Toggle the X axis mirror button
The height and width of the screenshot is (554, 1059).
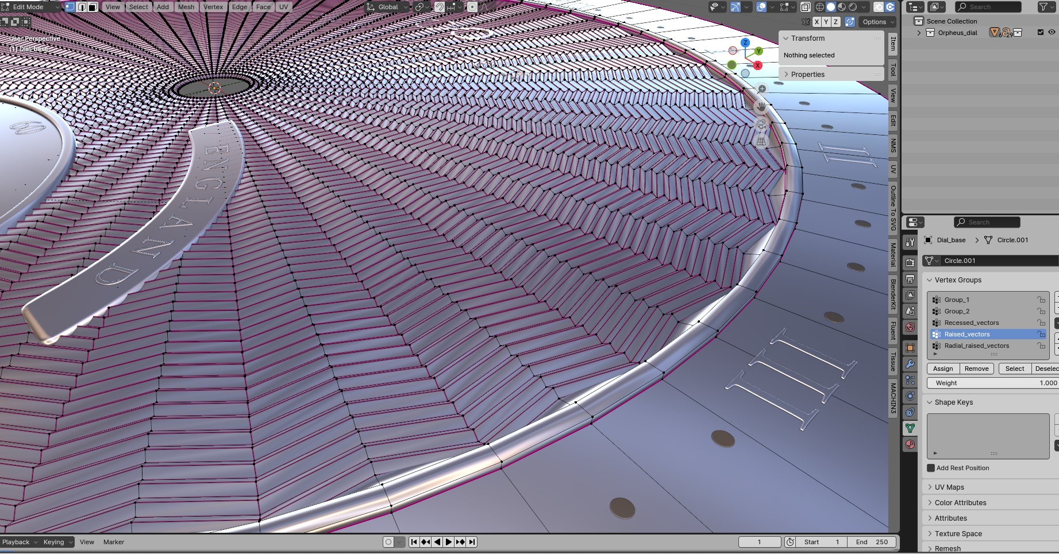(817, 22)
